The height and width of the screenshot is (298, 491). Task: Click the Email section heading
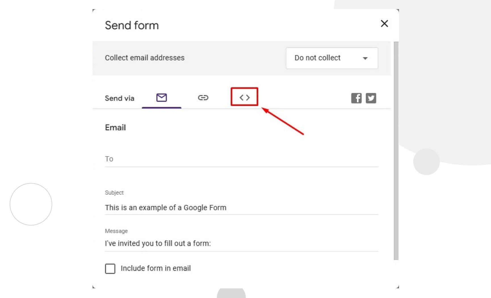coord(115,127)
